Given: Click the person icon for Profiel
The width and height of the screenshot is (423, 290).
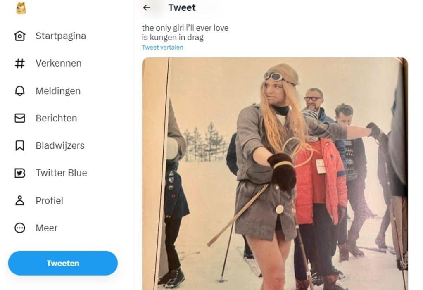Looking at the screenshot, I should tap(20, 201).
